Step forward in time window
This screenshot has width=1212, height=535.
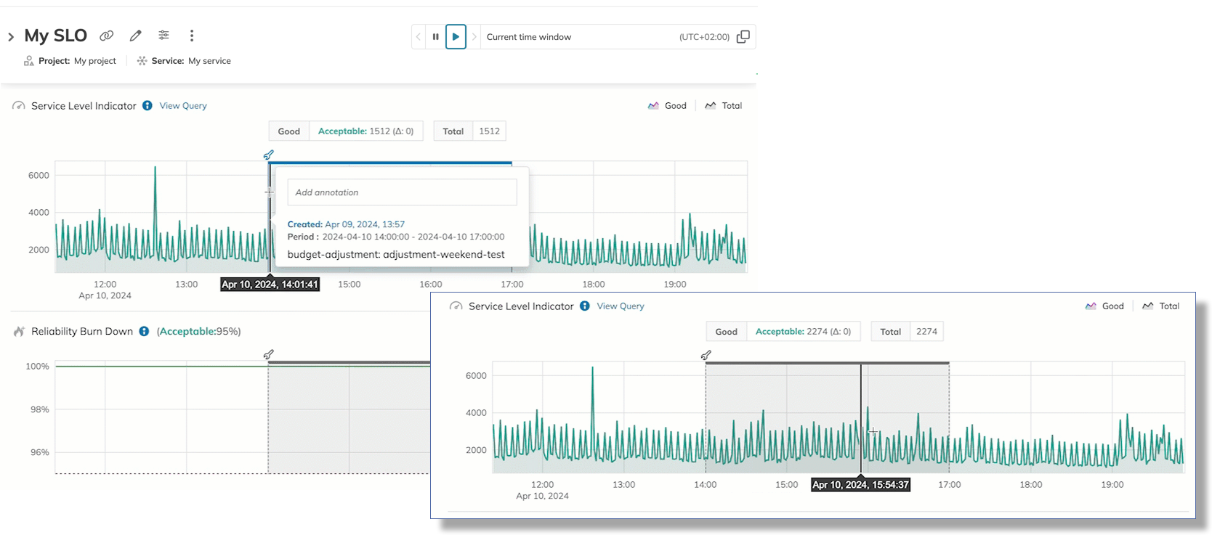click(474, 37)
